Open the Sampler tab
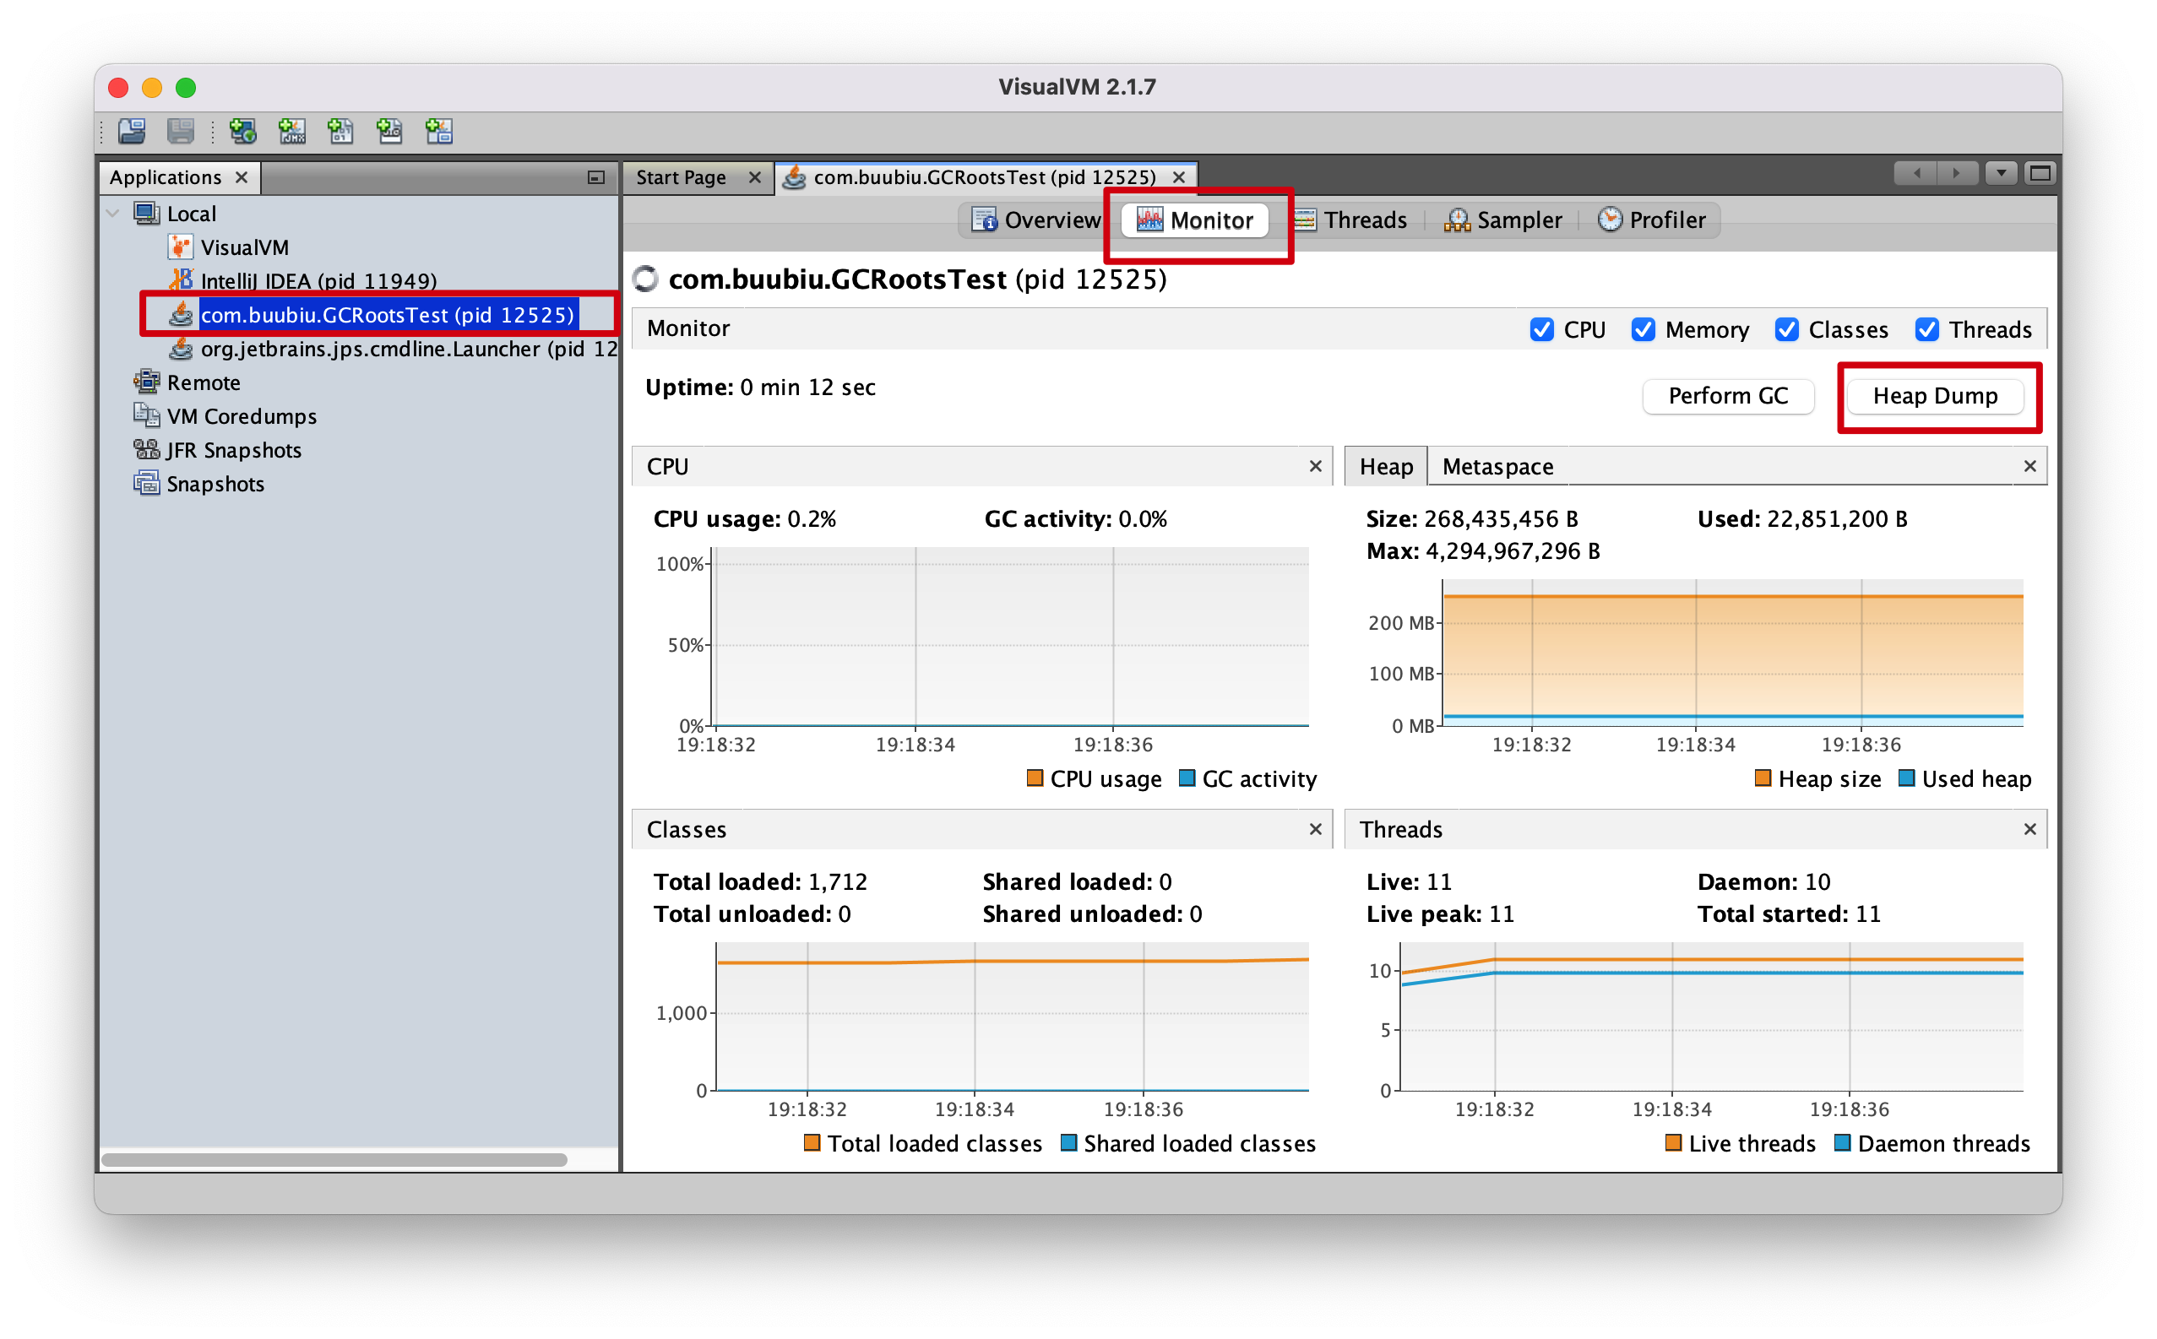The width and height of the screenshot is (2157, 1339). (x=1503, y=220)
